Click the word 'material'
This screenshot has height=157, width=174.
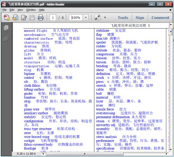click(102, 98)
